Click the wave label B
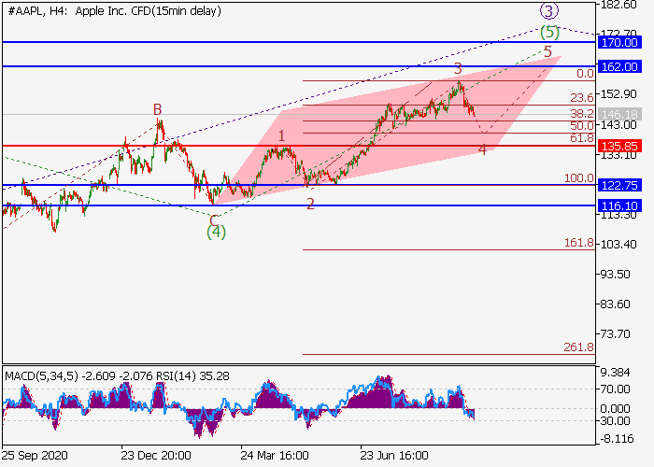 coord(157,109)
